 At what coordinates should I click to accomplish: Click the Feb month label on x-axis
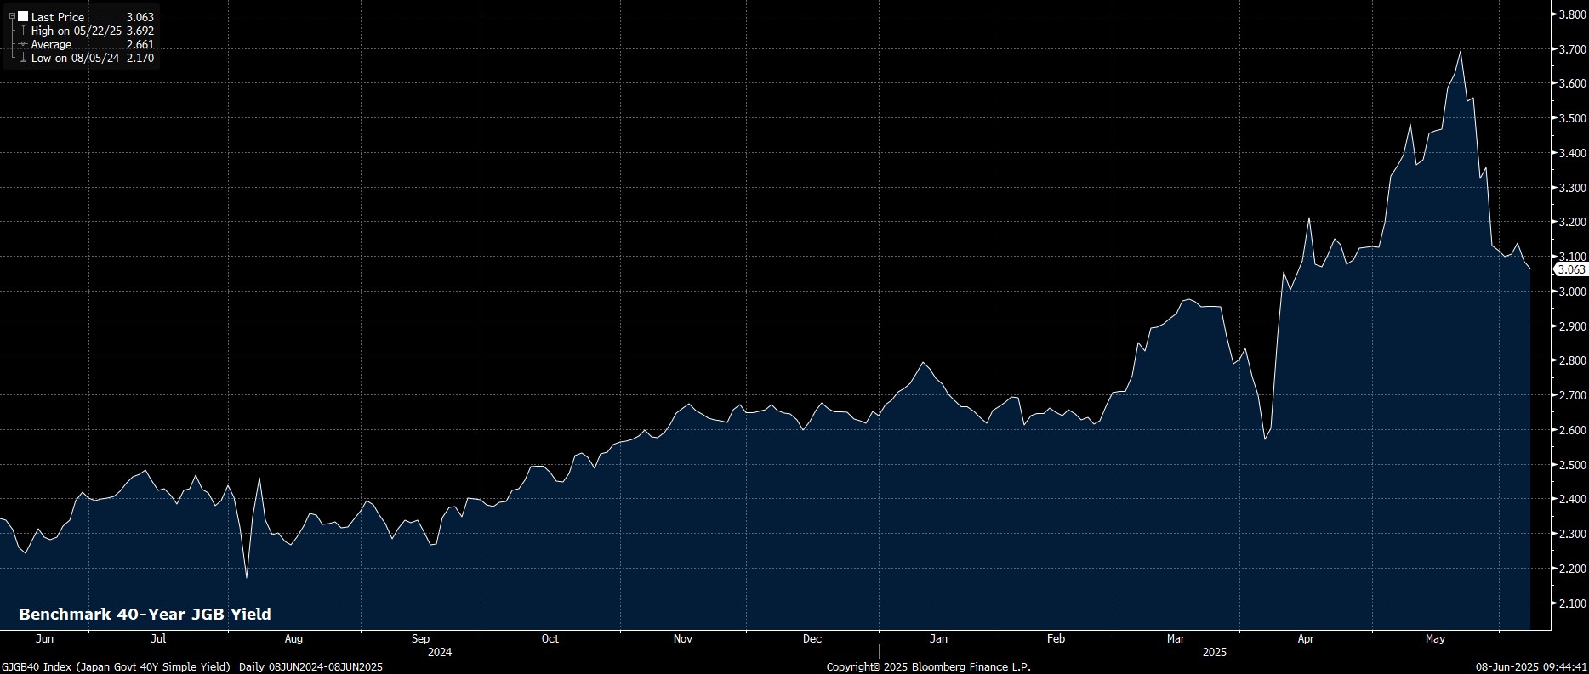tap(1056, 638)
